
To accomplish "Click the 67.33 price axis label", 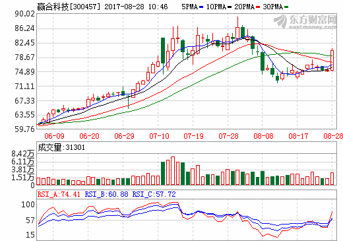I will pos(24,100).
